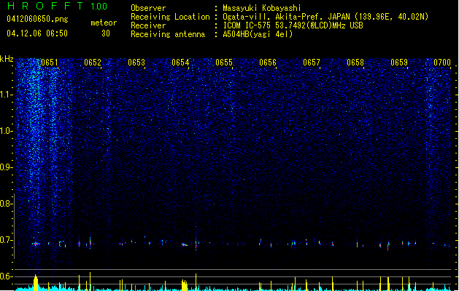Select the A504HB(yagi 4el) antenna text
This screenshot has height=291, width=459.
pos(258,34)
